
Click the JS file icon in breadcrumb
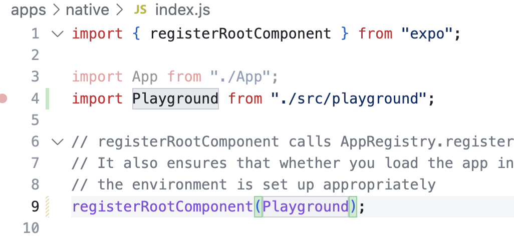140,10
